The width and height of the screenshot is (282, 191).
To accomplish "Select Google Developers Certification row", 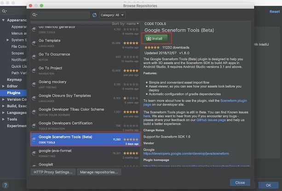I will (85, 126).
